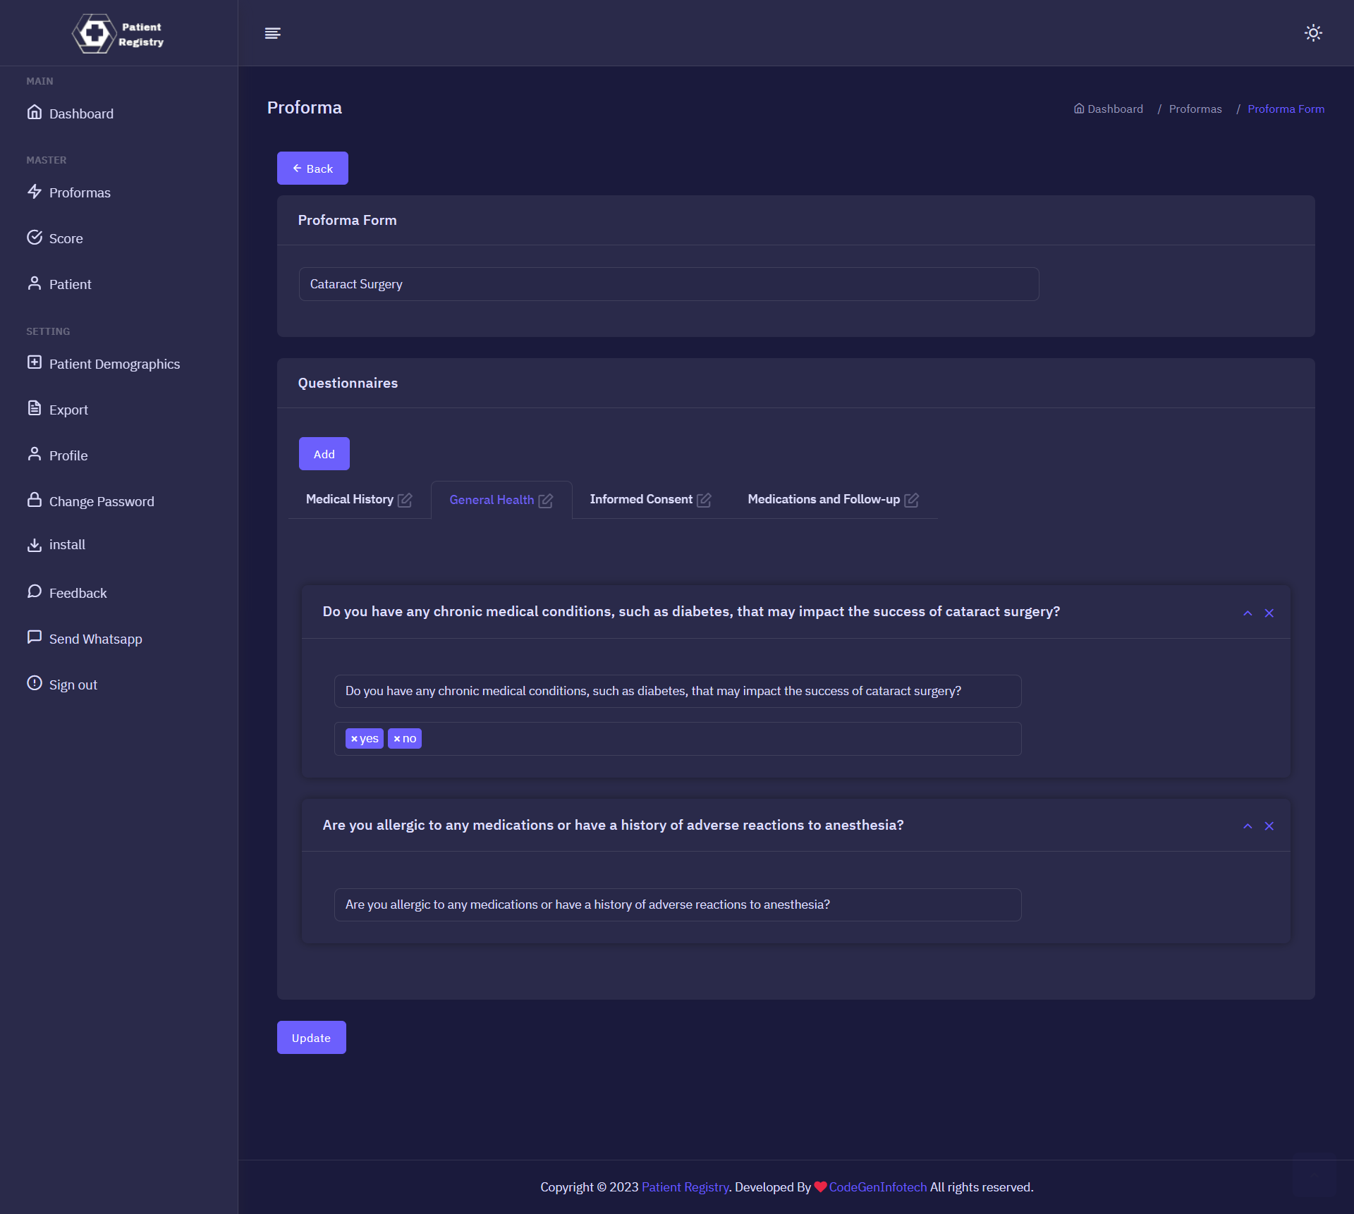Remove the 'no' option tag
1354x1214 pixels.
click(397, 739)
